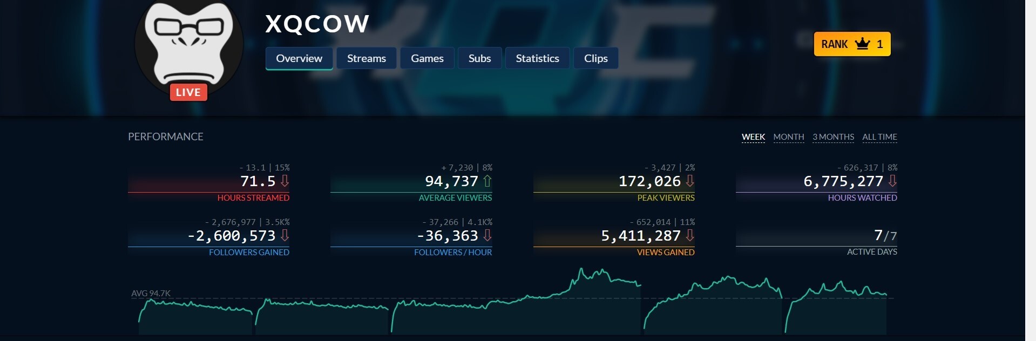
Task: Click the red LIVE badge
Action: click(188, 92)
